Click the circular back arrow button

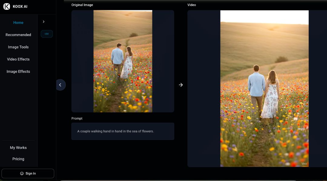[60, 85]
